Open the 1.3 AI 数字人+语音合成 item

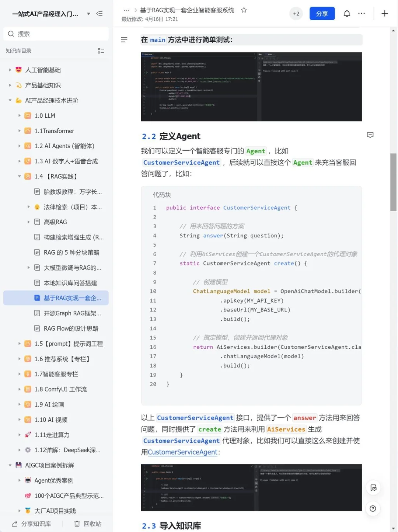(66, 161)
